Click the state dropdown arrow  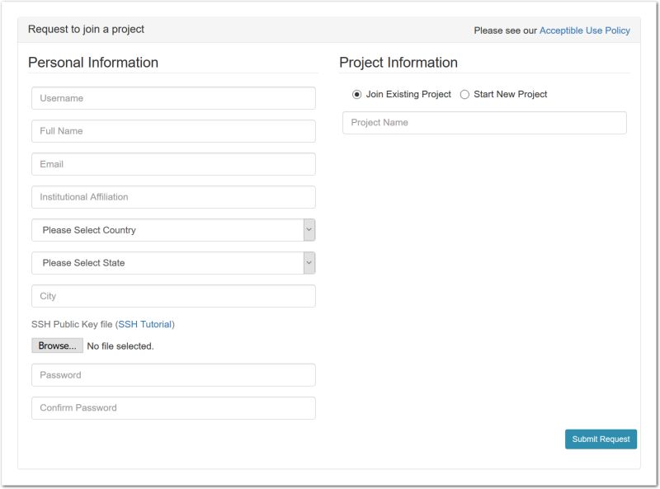tap(309, 263)
